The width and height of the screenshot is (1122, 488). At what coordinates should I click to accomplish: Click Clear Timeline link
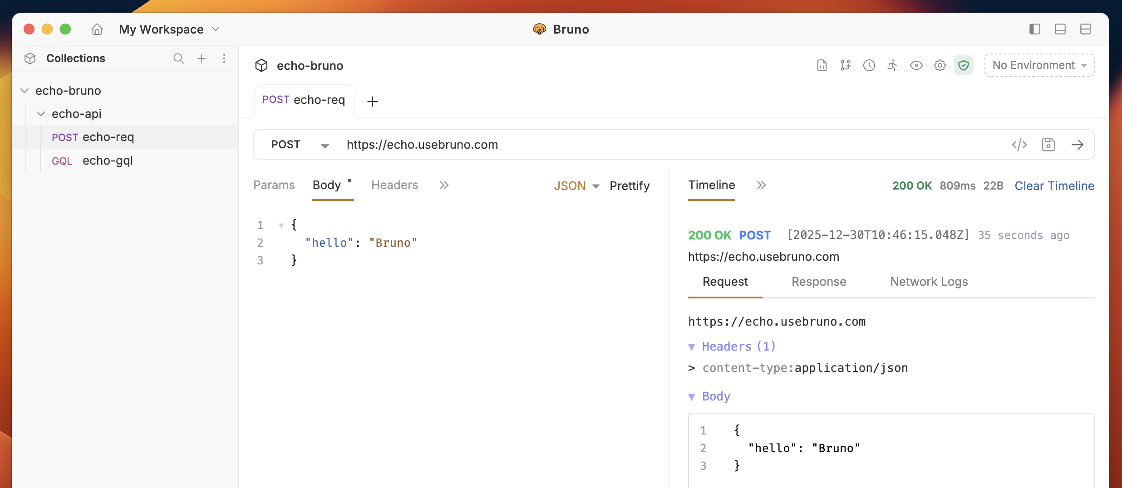coord(1054,186)
